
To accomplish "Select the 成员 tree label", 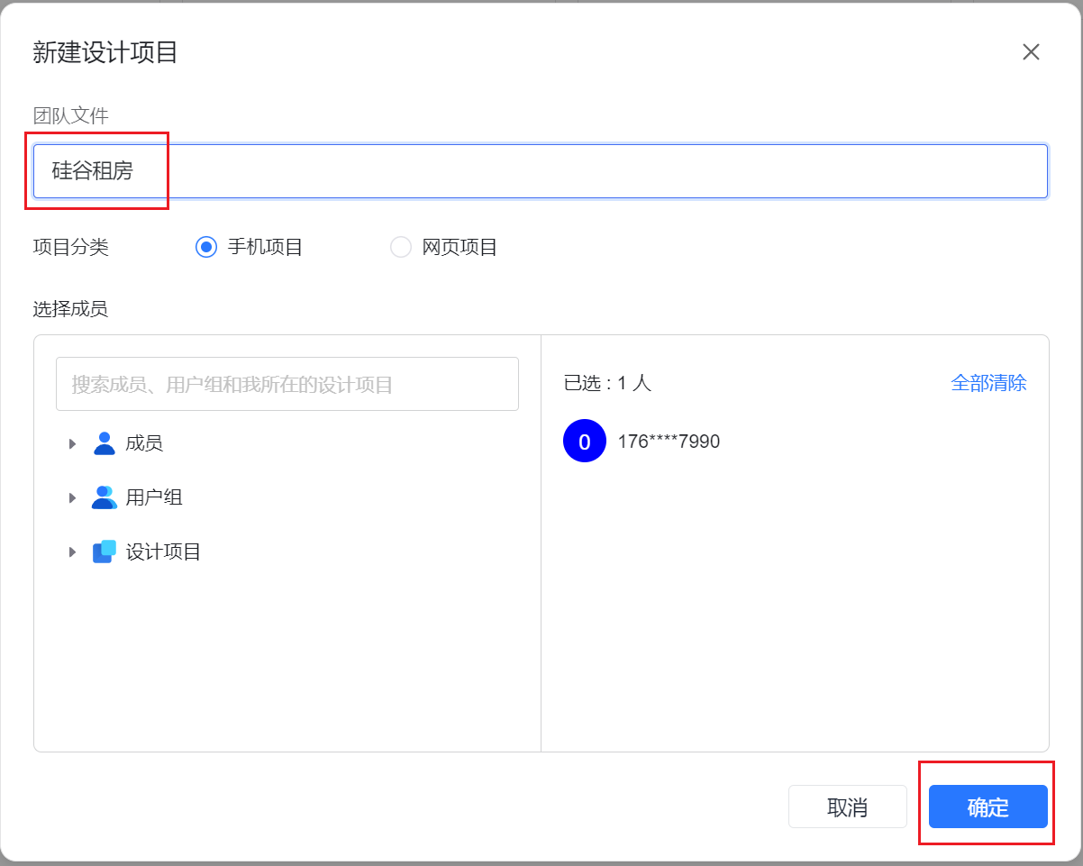I will pos(144,443).
